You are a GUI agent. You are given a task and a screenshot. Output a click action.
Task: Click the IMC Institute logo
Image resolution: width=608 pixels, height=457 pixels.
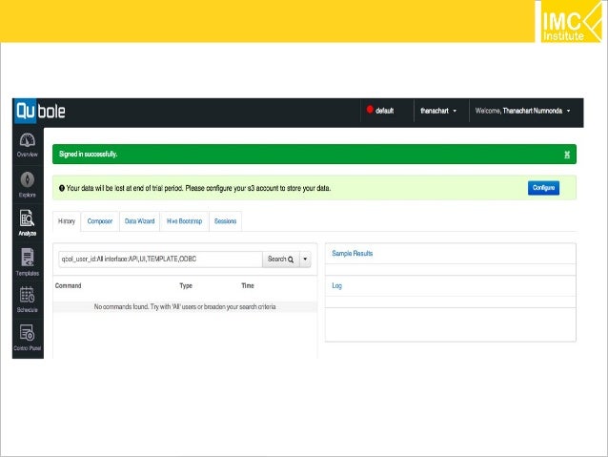point(571,21)
